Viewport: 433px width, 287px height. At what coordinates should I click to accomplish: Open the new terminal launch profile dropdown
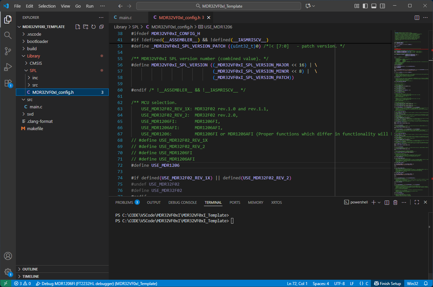tap(379, 202)
